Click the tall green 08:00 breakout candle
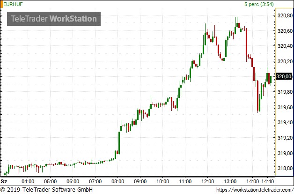294x194 pixels. pyautogui.click(x=119, y=143)
